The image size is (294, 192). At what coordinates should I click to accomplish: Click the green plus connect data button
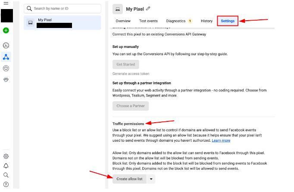click(x=6, y=31)
